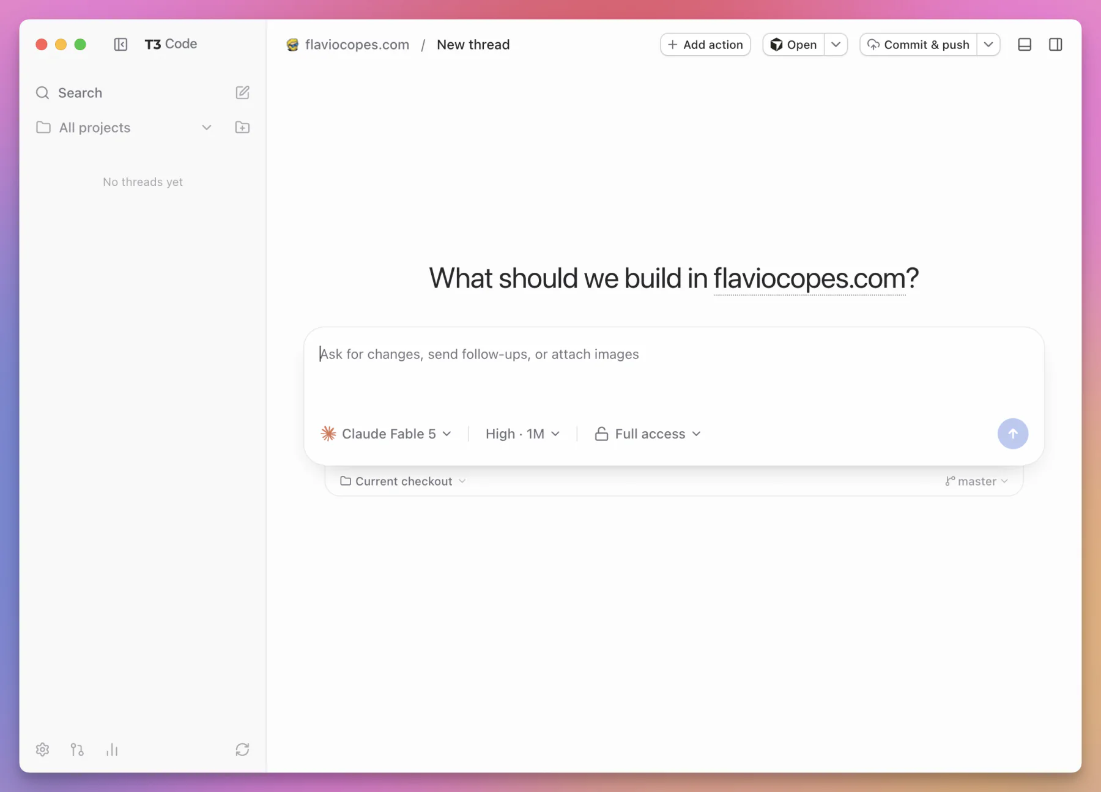
Task: Select All projects folder label
Action: (95, 127)
